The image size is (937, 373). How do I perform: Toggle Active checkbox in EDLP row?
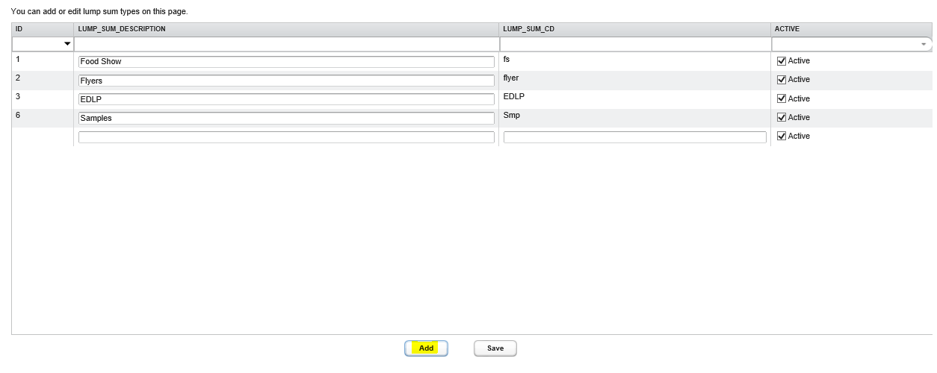782,98
